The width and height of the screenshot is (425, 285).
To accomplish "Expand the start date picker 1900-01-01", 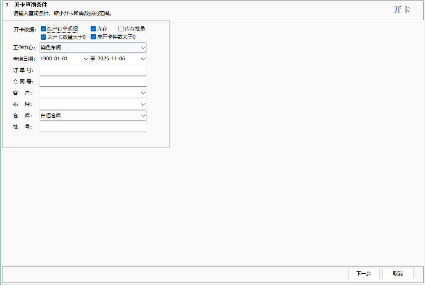I will coord(86,59).
